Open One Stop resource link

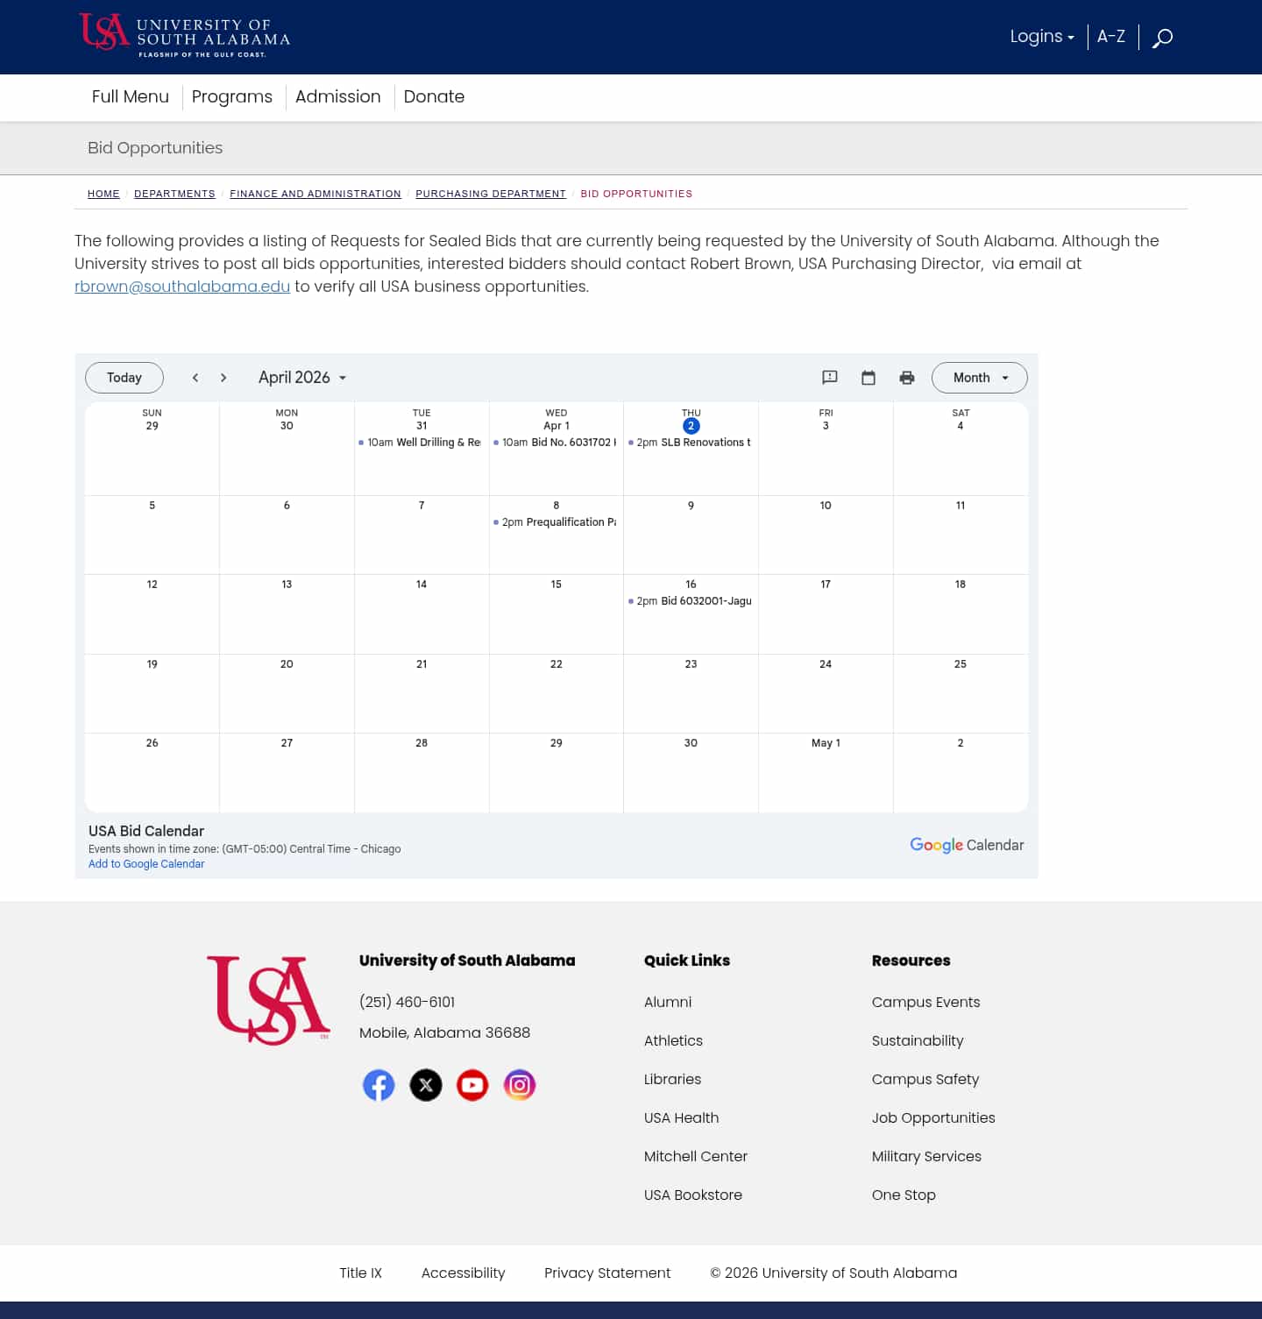click(x=904, y=1195)
